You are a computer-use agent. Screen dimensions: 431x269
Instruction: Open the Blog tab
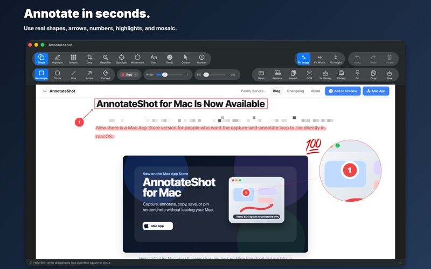click(x=276, y=91)
